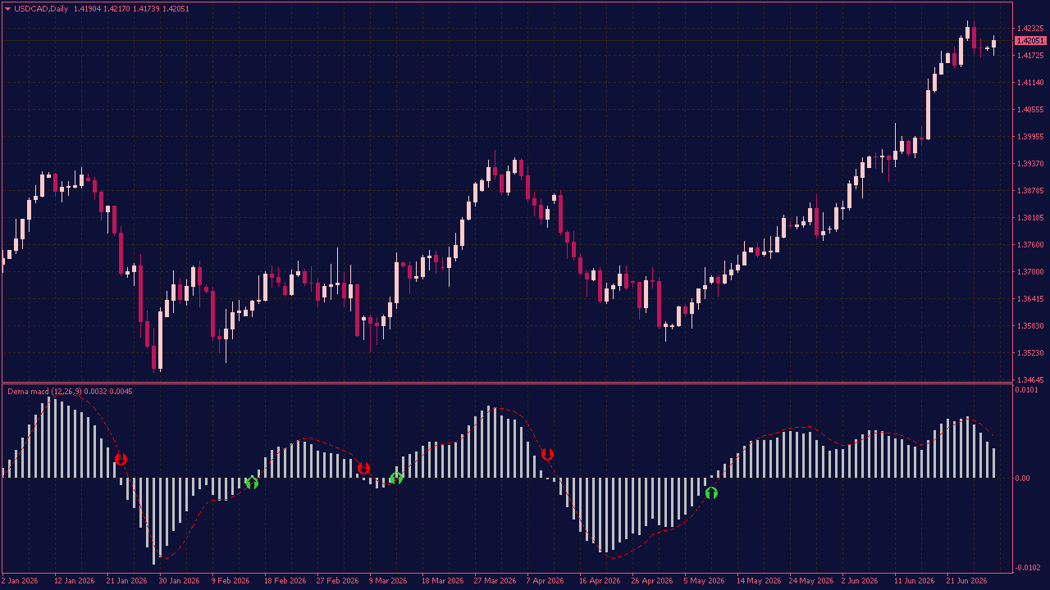Click the 18 Mar 2026 date label
1050x590 pixels.
[442, 581]
